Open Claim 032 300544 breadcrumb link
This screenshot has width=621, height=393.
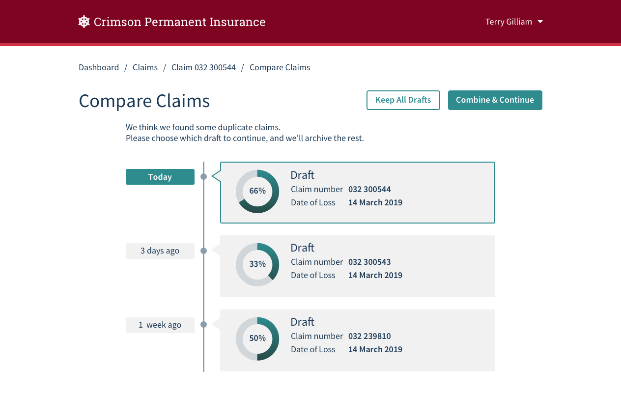point(203,67)
